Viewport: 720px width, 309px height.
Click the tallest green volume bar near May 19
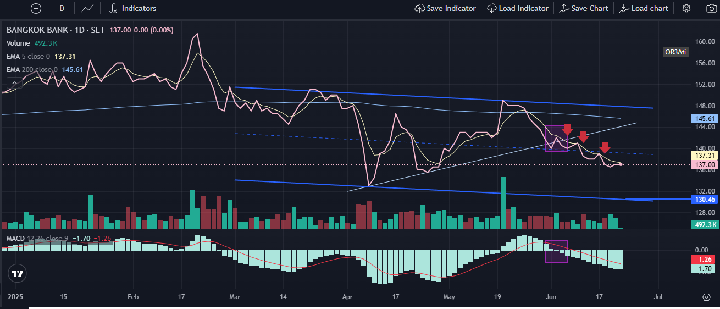(x=503, y=202)
